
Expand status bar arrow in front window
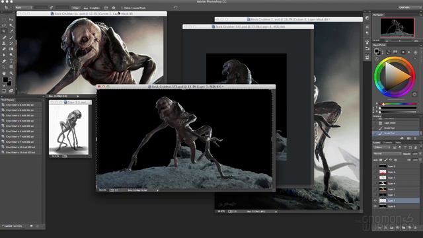pos(157,190)
